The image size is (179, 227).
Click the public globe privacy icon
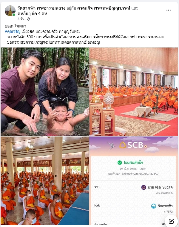point(28,19)
